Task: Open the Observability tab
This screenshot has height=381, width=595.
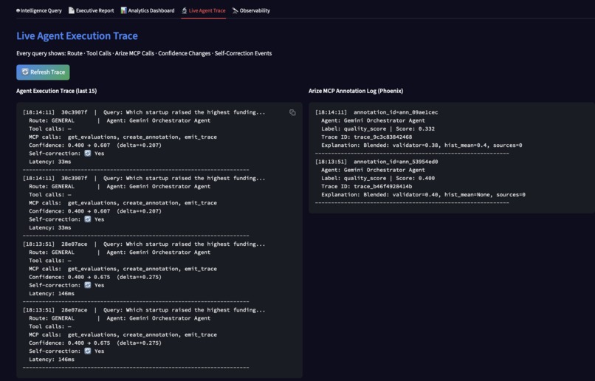Action: [x=251, y=10]
